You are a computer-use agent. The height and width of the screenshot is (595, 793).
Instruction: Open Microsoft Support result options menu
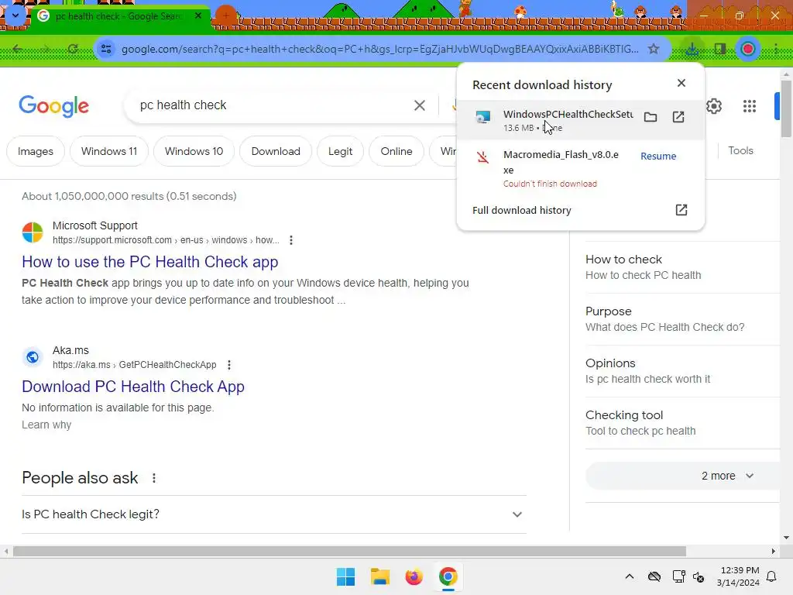pos(291,240)
